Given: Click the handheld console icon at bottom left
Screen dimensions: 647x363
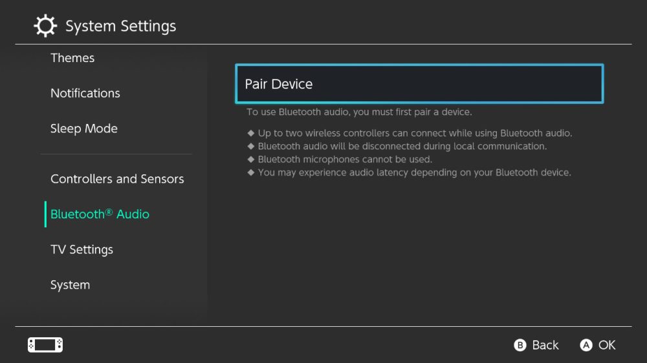Looking at the screenshot, I should coord(45,345).
